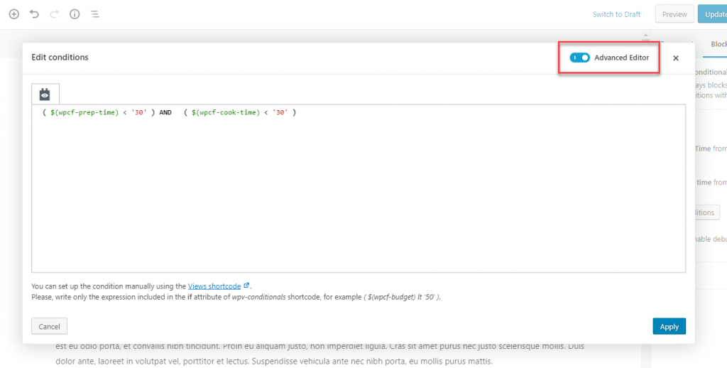Preview the post
Viewport: 727px width, 368px height.
pos(674,14)
